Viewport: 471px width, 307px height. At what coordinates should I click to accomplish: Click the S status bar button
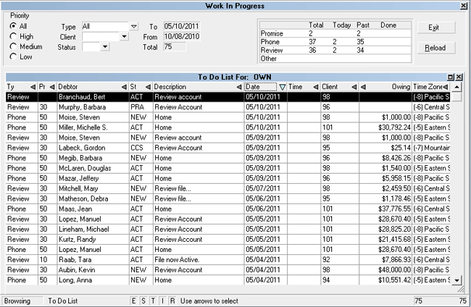point(143,300)
